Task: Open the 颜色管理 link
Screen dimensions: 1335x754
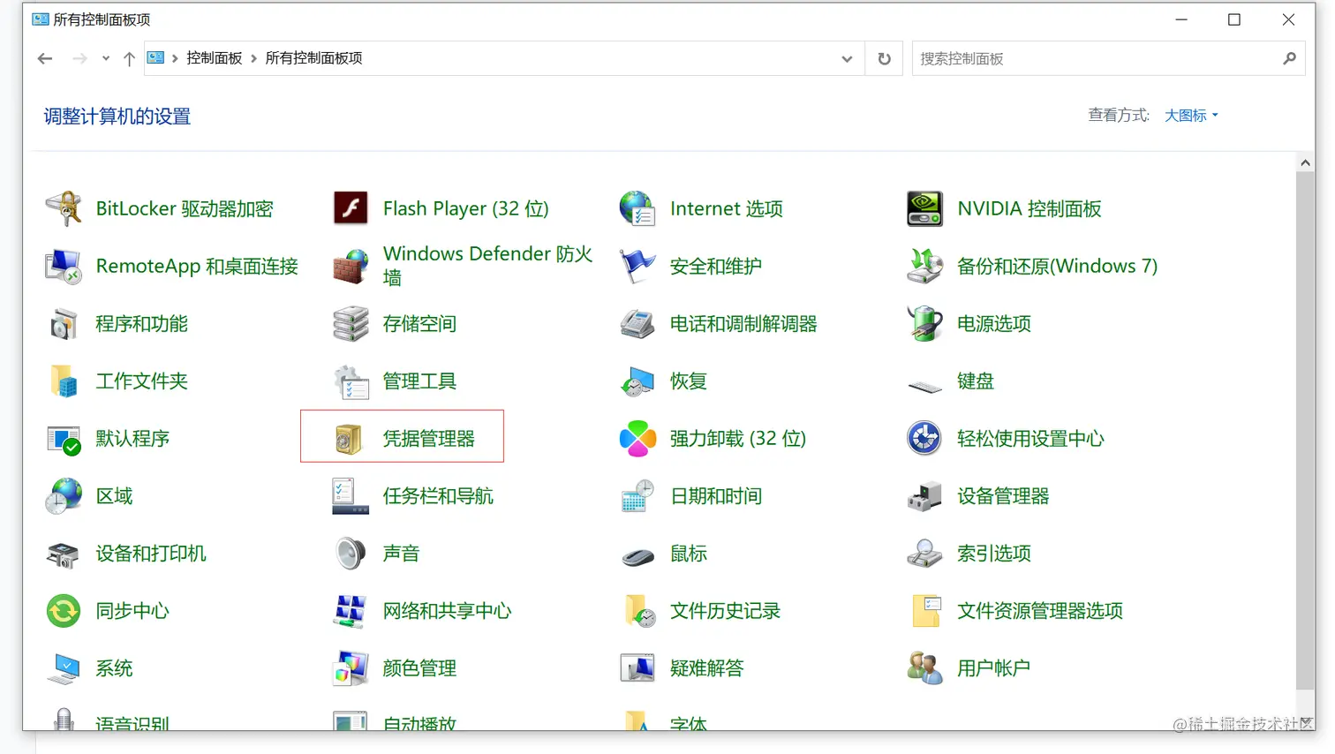Action: pyautogui.click(x=419, y=668)
